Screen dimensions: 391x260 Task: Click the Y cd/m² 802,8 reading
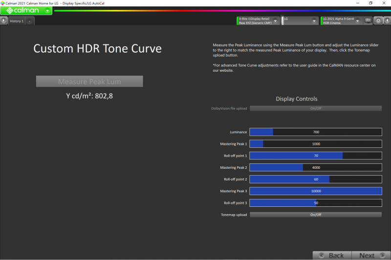click(x=89, y=96)
